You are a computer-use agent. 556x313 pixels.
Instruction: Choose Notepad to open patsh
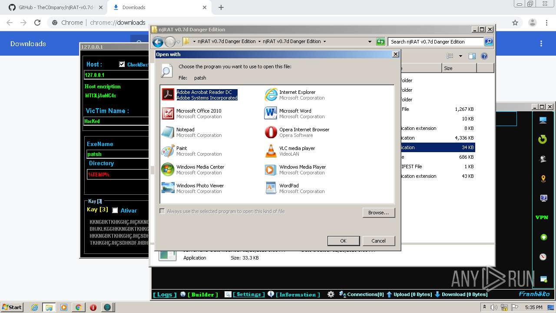(192, 132)
